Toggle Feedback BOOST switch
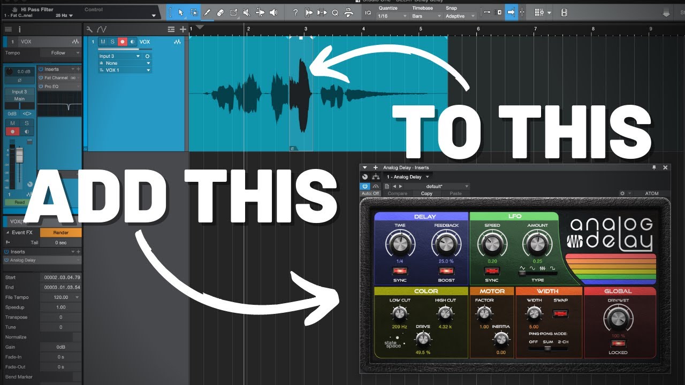This screenshot has width=685, height=385. point(446,271)
